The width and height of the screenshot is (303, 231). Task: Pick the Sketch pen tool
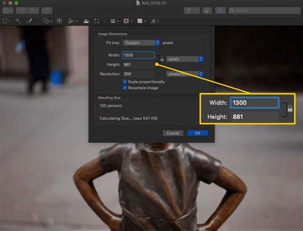(x=29, y=21)
